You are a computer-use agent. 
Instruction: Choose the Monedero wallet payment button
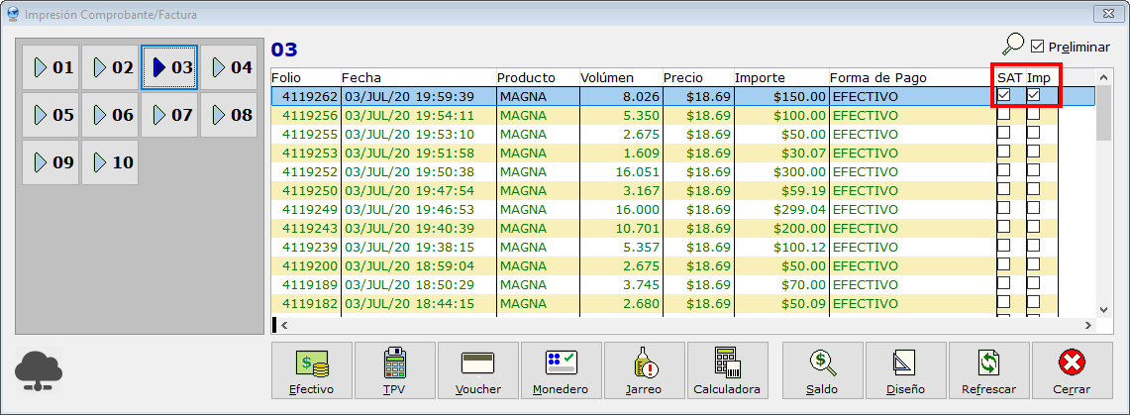tap(561, 371)
